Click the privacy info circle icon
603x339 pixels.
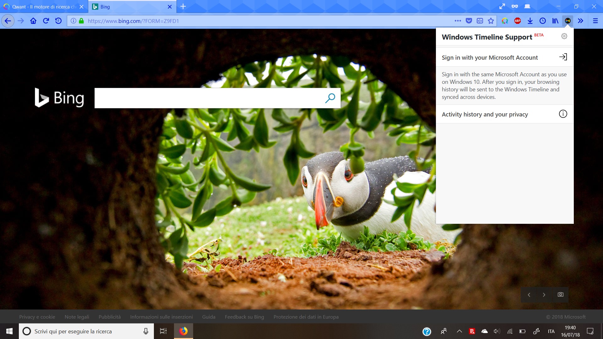[x=563, y=114]
